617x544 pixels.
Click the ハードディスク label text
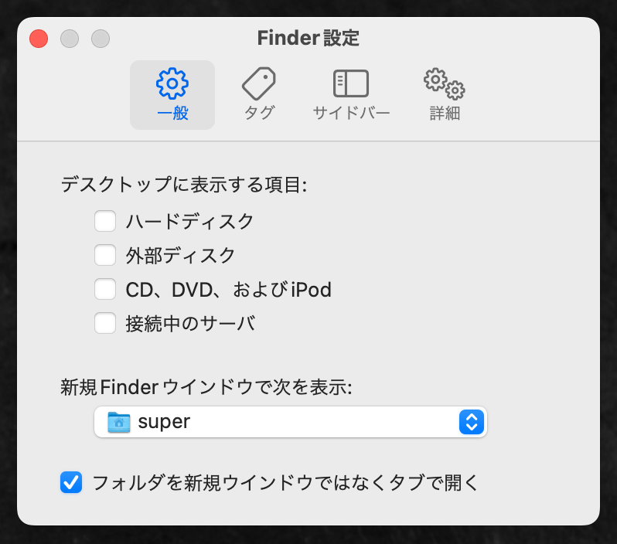[x=189, y=222]
